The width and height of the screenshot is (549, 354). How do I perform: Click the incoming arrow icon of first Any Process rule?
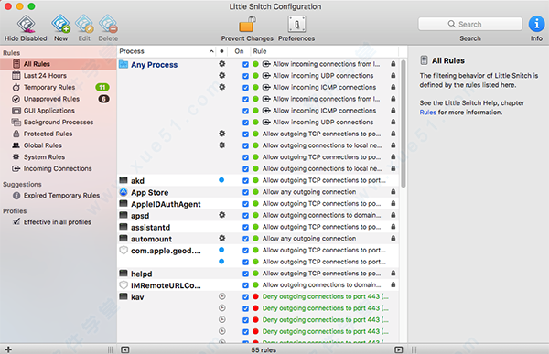(x=266, y=64)
